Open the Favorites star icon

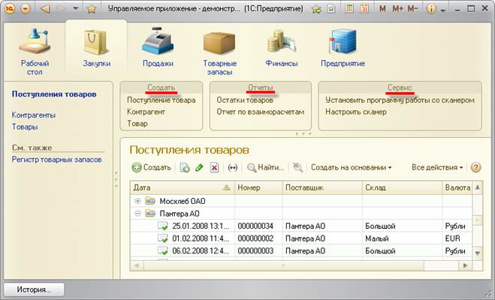[92, 9]
